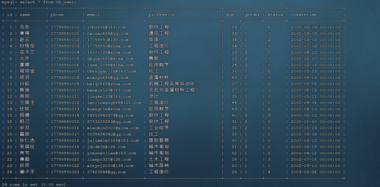The image size is (380, 187).
Task: Click the 'createtime' column header
Action: point(304,15)
